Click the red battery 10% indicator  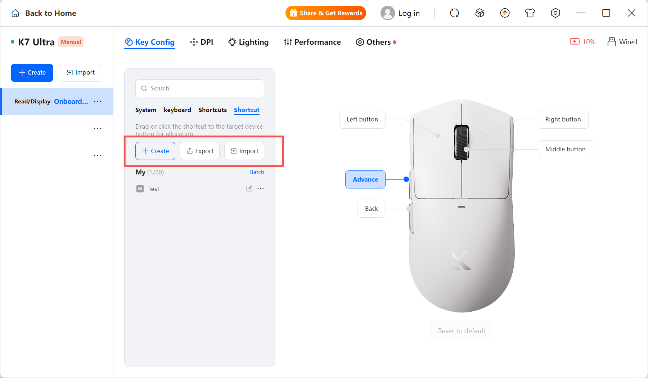pyautogui.click(x=582, y=42)
